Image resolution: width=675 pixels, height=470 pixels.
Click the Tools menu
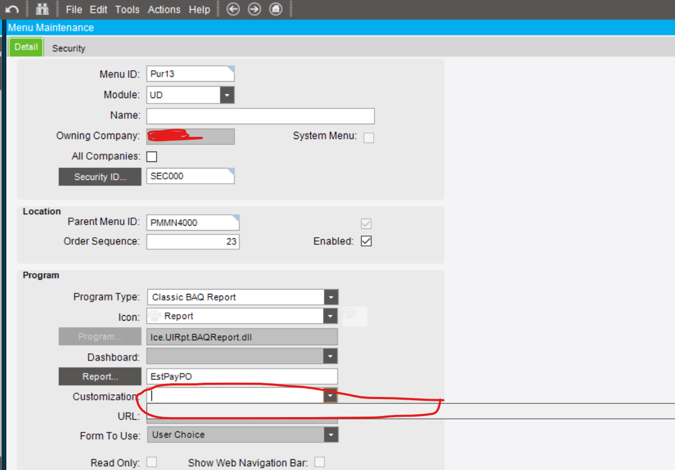click(x=127, y=9)
